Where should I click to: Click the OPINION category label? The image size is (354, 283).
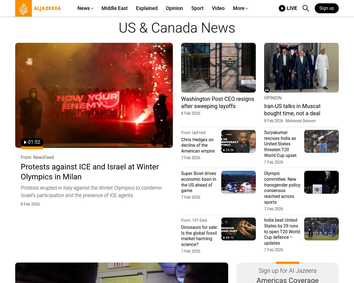click(x=273, y=98)
